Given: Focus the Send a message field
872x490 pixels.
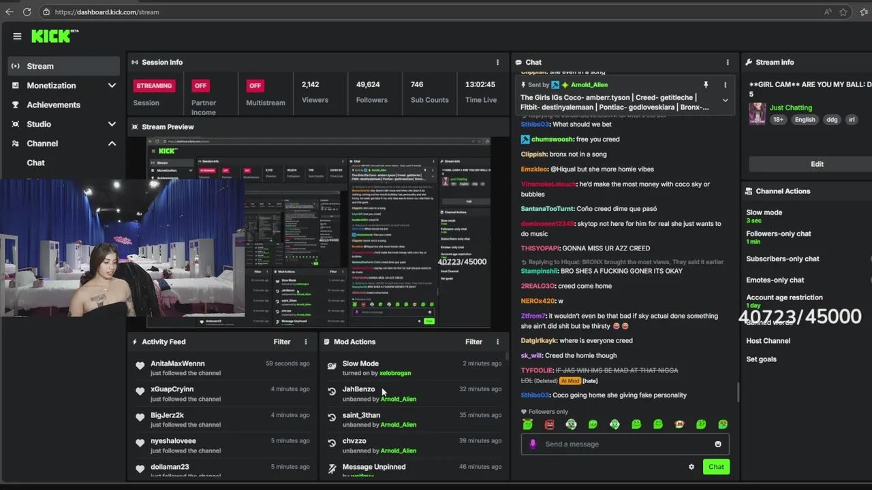Looking at the screenshot, I should [x=625, y=444].
